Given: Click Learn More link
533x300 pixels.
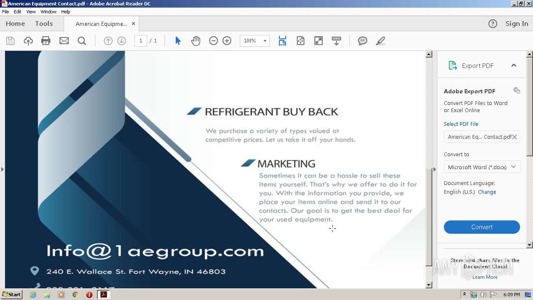Looking at the screenshot, I should (485, 277).
